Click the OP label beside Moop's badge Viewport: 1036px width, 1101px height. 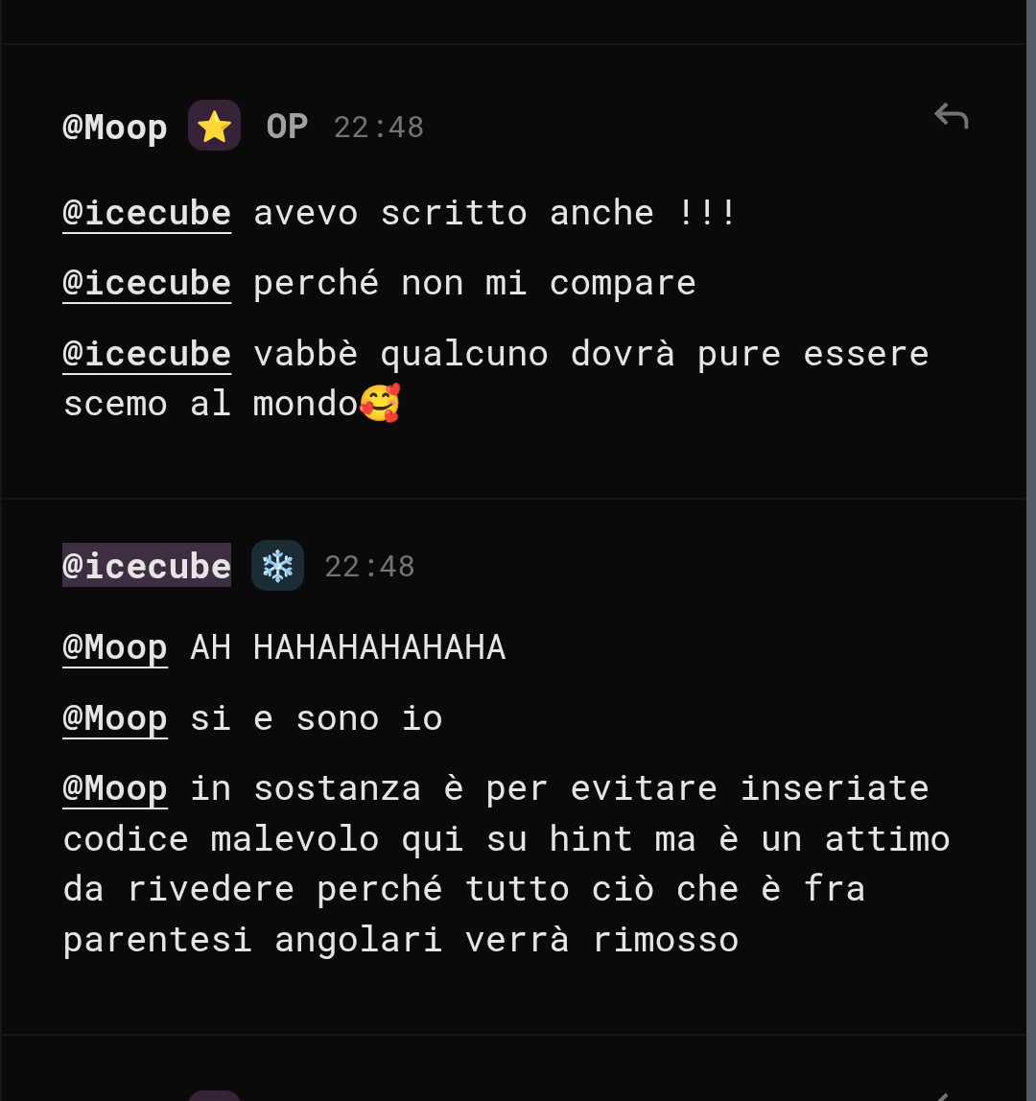point(287,128)
